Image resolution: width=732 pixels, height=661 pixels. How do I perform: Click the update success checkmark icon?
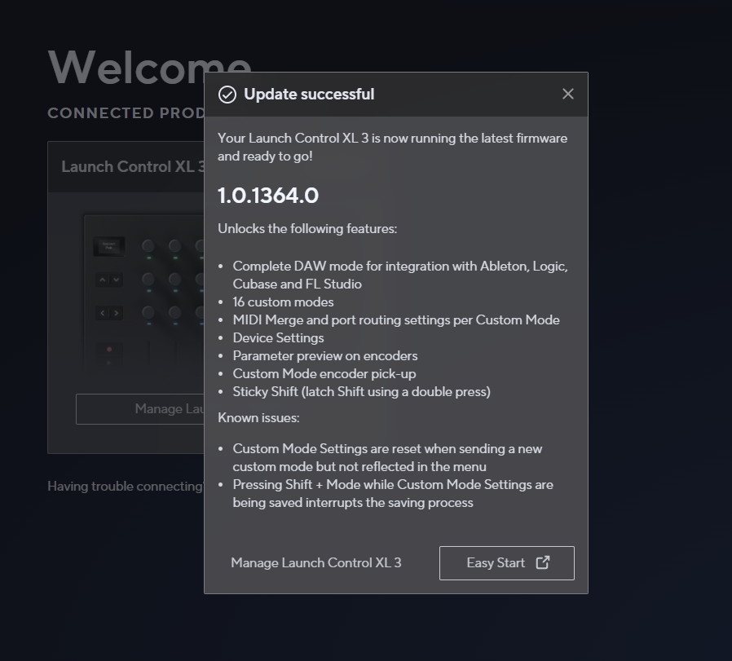point(227,95)
